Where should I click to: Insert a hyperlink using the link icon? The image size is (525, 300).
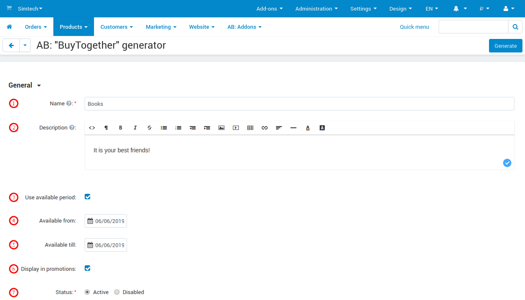265,127
